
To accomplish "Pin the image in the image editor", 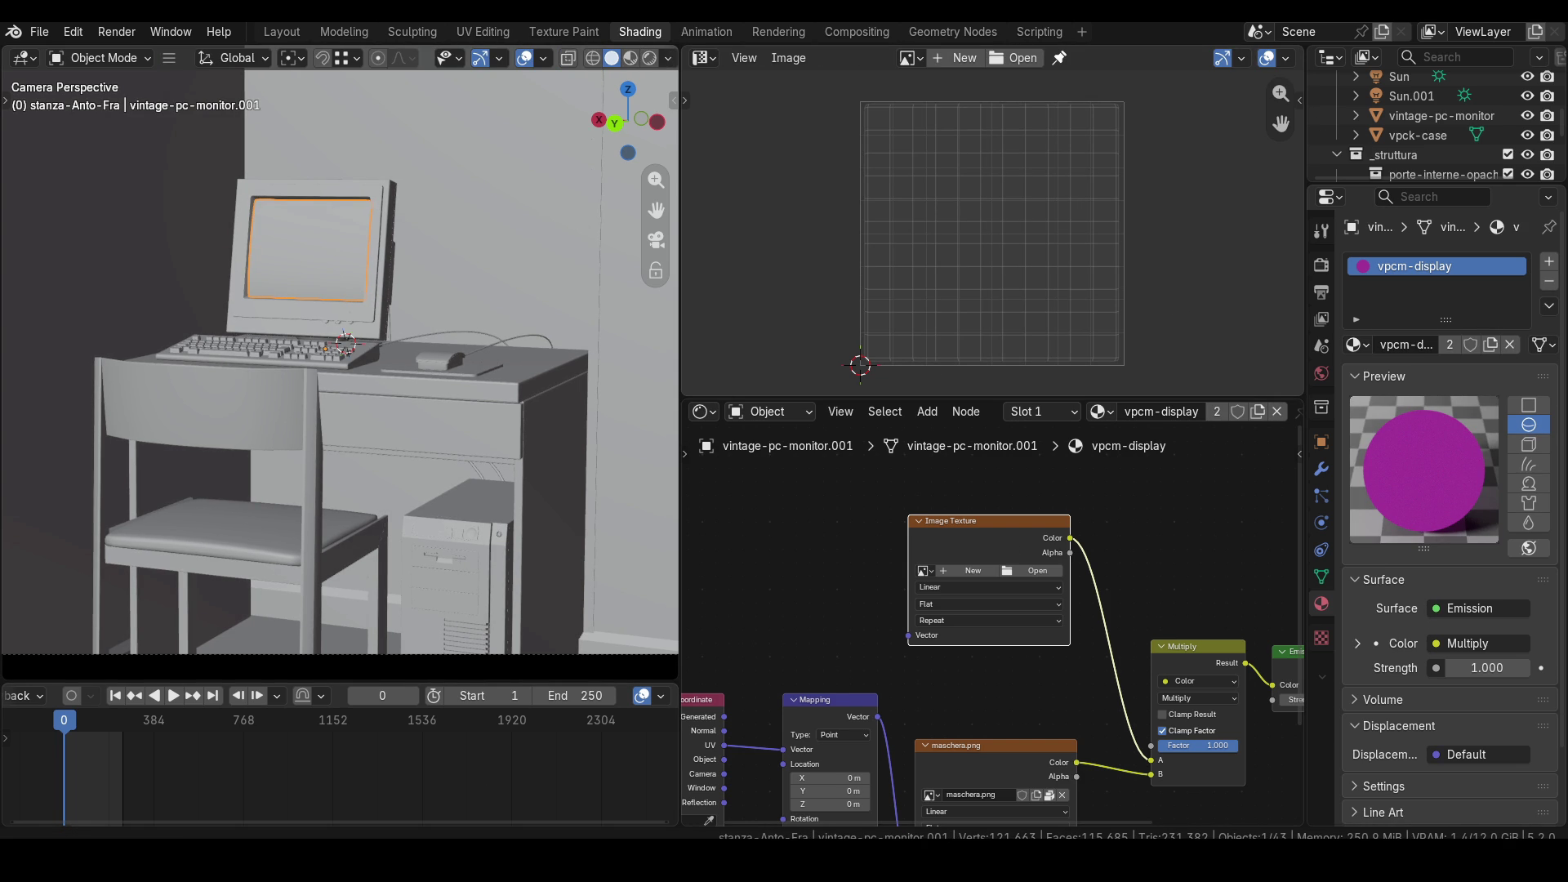I will 1059,58.
